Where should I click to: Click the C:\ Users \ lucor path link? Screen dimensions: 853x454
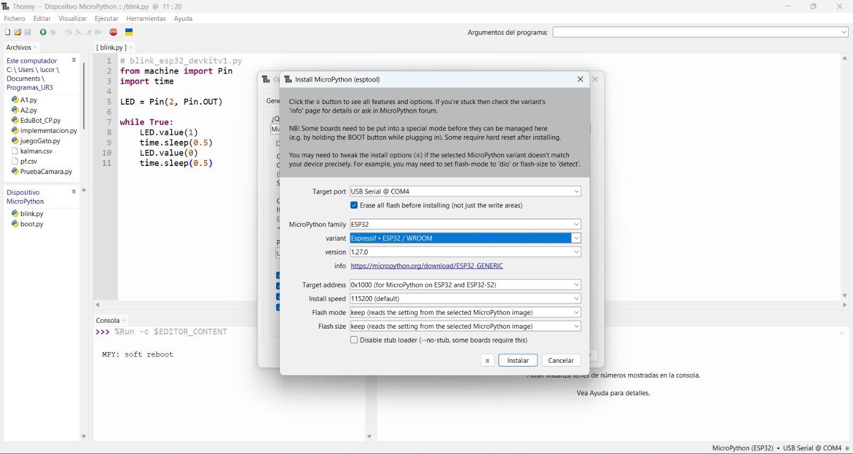33,70
